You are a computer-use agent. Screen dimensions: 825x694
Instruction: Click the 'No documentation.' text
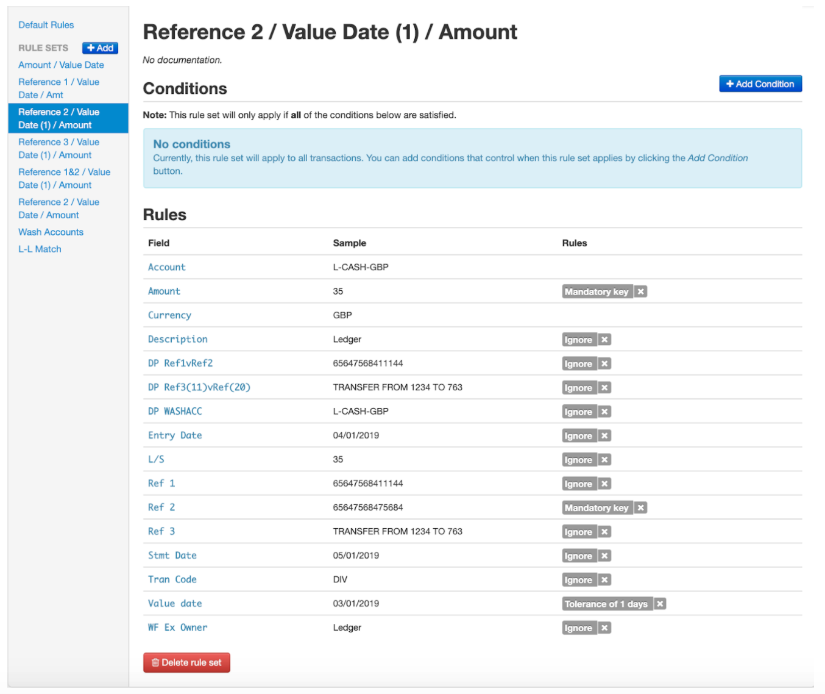pyautogui.click(x=182, y=60)
